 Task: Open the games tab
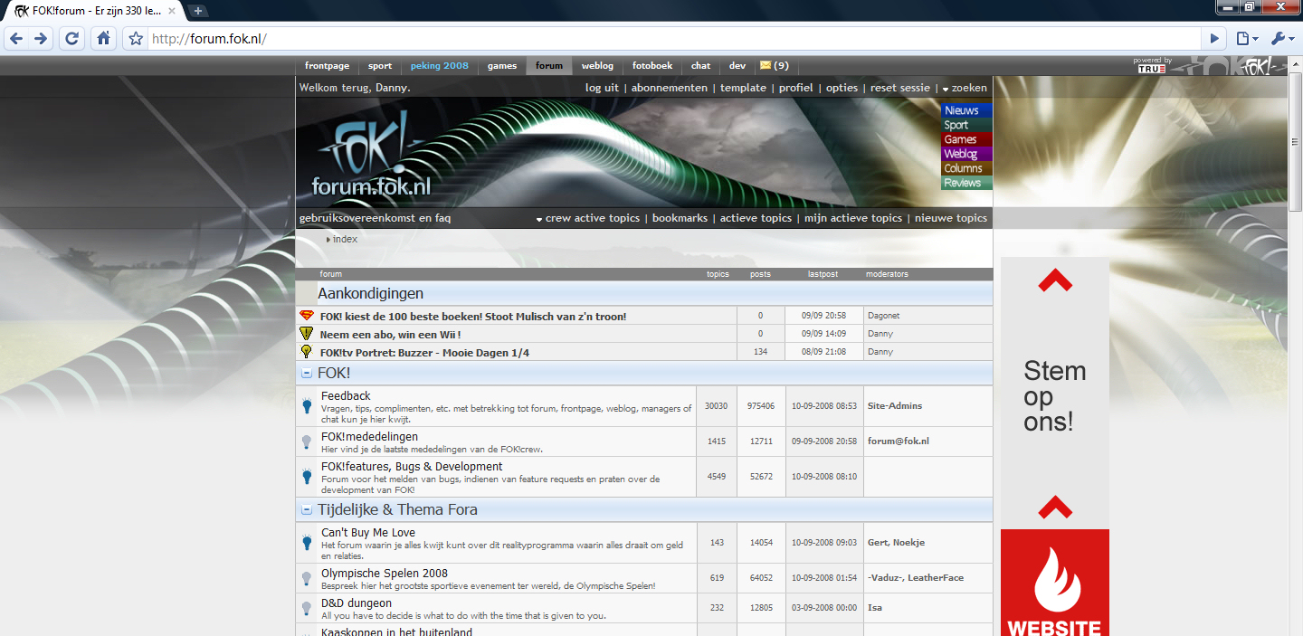coord(502,66)
